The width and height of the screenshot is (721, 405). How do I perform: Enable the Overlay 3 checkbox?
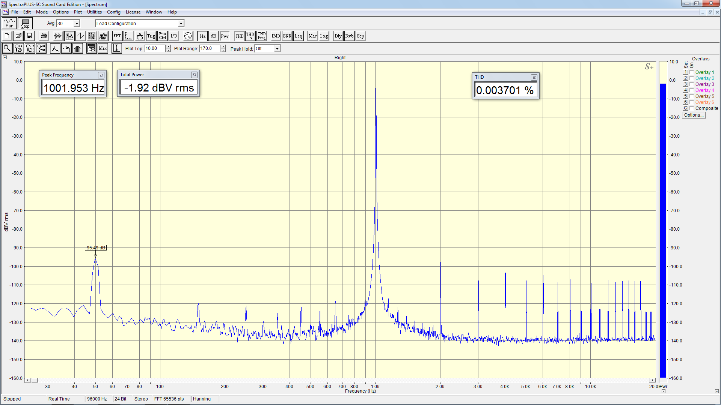click(692, 84)
